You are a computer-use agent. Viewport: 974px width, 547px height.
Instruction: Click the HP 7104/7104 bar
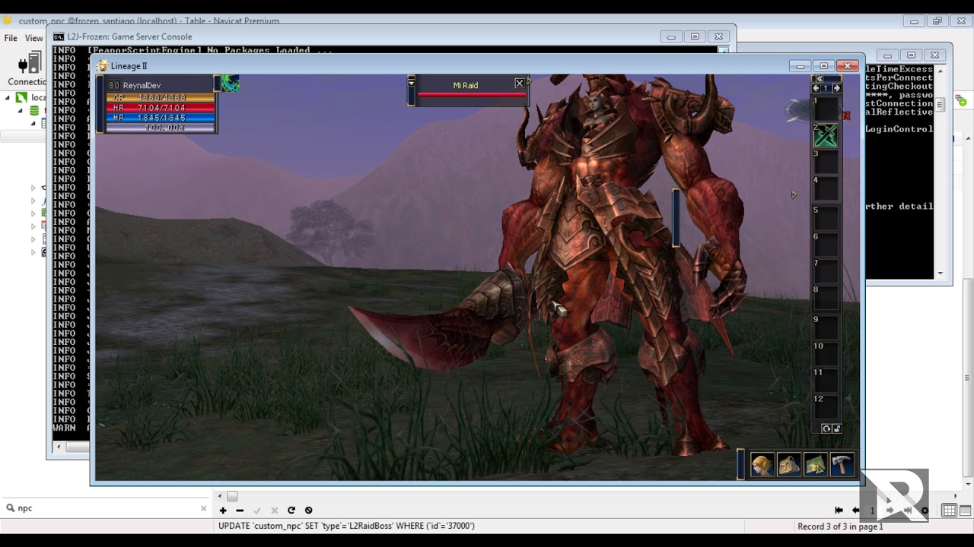click(161, 108)
